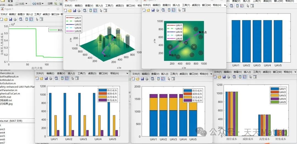Click New Figure icon in Figure 2 toolbar
This screenshot has height=144, width=297.
pyautogui.click(x=65, y=10)
